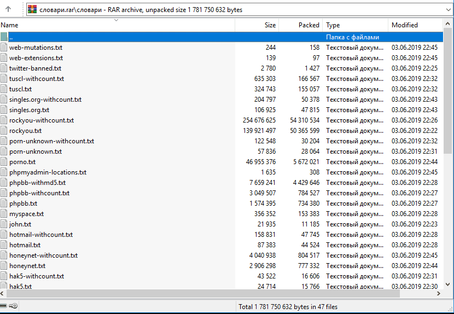
Task: Click the icon of john.txt
Action: click(4, 224)
